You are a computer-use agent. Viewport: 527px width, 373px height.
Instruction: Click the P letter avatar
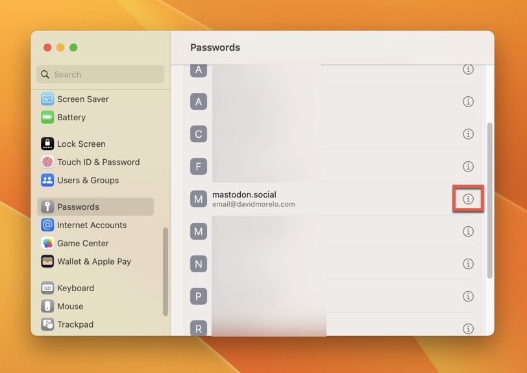point(199,296)
